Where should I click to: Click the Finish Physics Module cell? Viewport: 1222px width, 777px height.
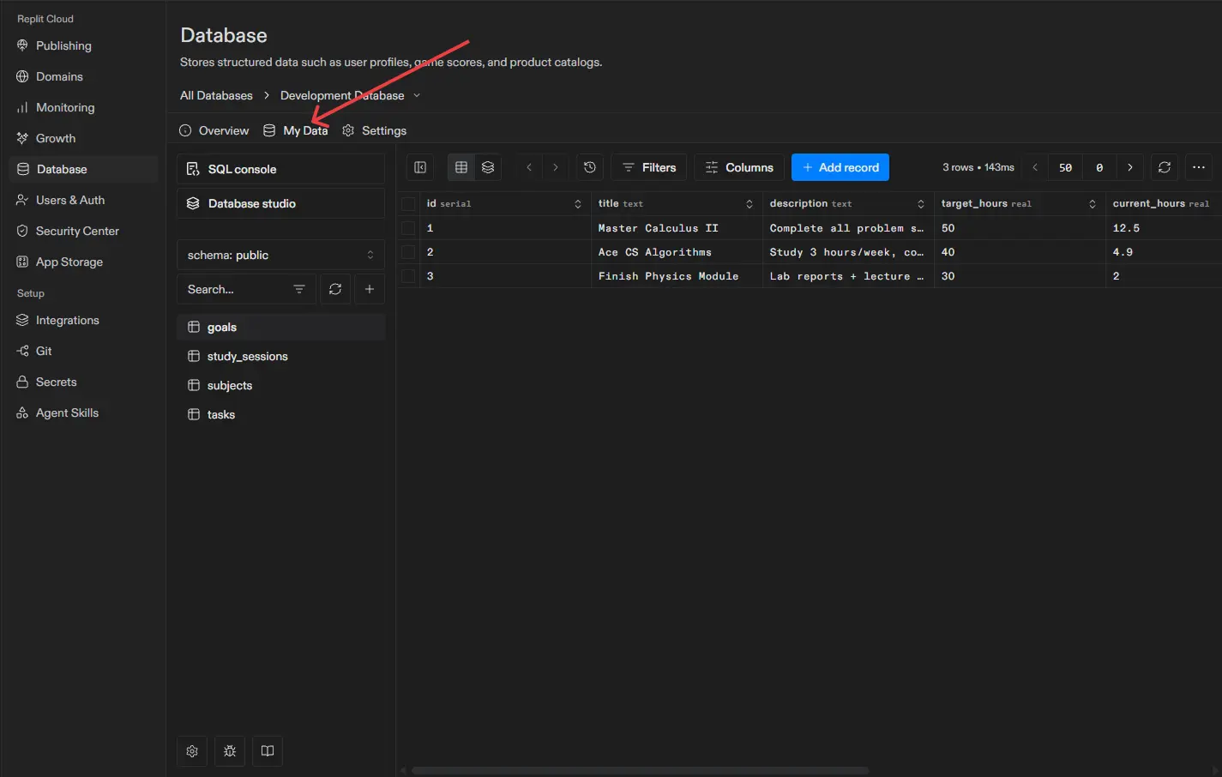coord(677,276)
